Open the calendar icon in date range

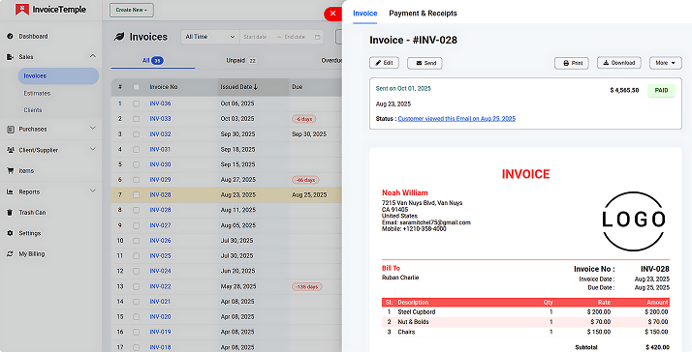coord(317,37)
